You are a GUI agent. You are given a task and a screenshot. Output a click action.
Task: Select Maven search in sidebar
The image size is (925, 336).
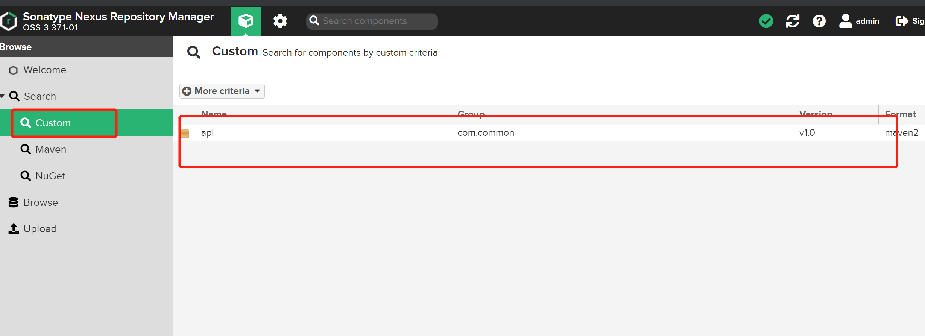point(87,149)
